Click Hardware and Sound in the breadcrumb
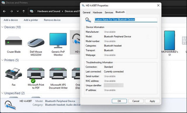 49,11
